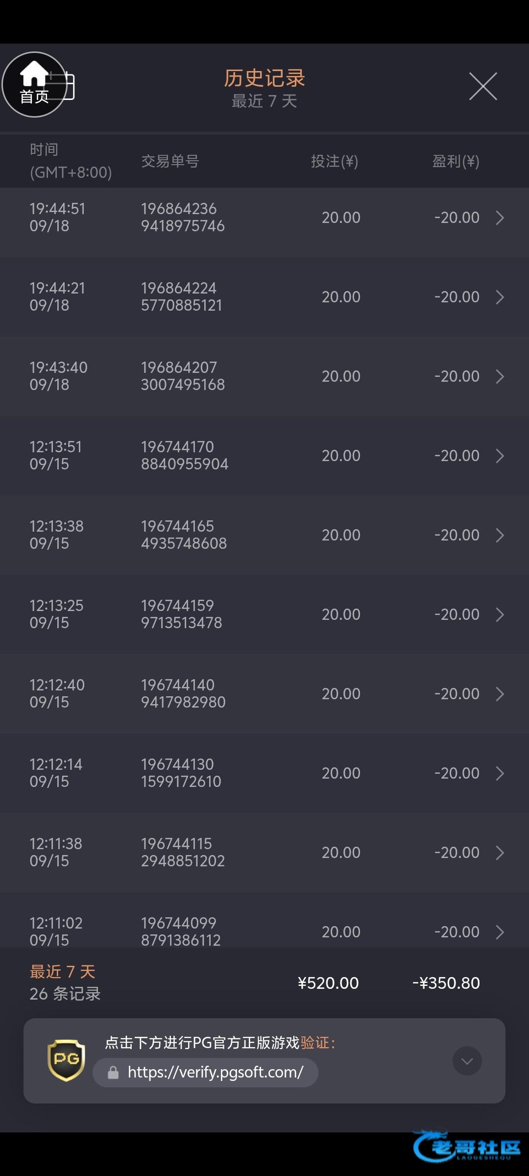Open chevron for 12:12:14 record
This screenshot has width=529, height=1176.
[x=500, y=773]
